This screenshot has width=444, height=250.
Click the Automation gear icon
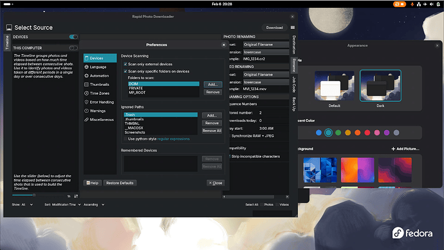(x=87, y=75)
